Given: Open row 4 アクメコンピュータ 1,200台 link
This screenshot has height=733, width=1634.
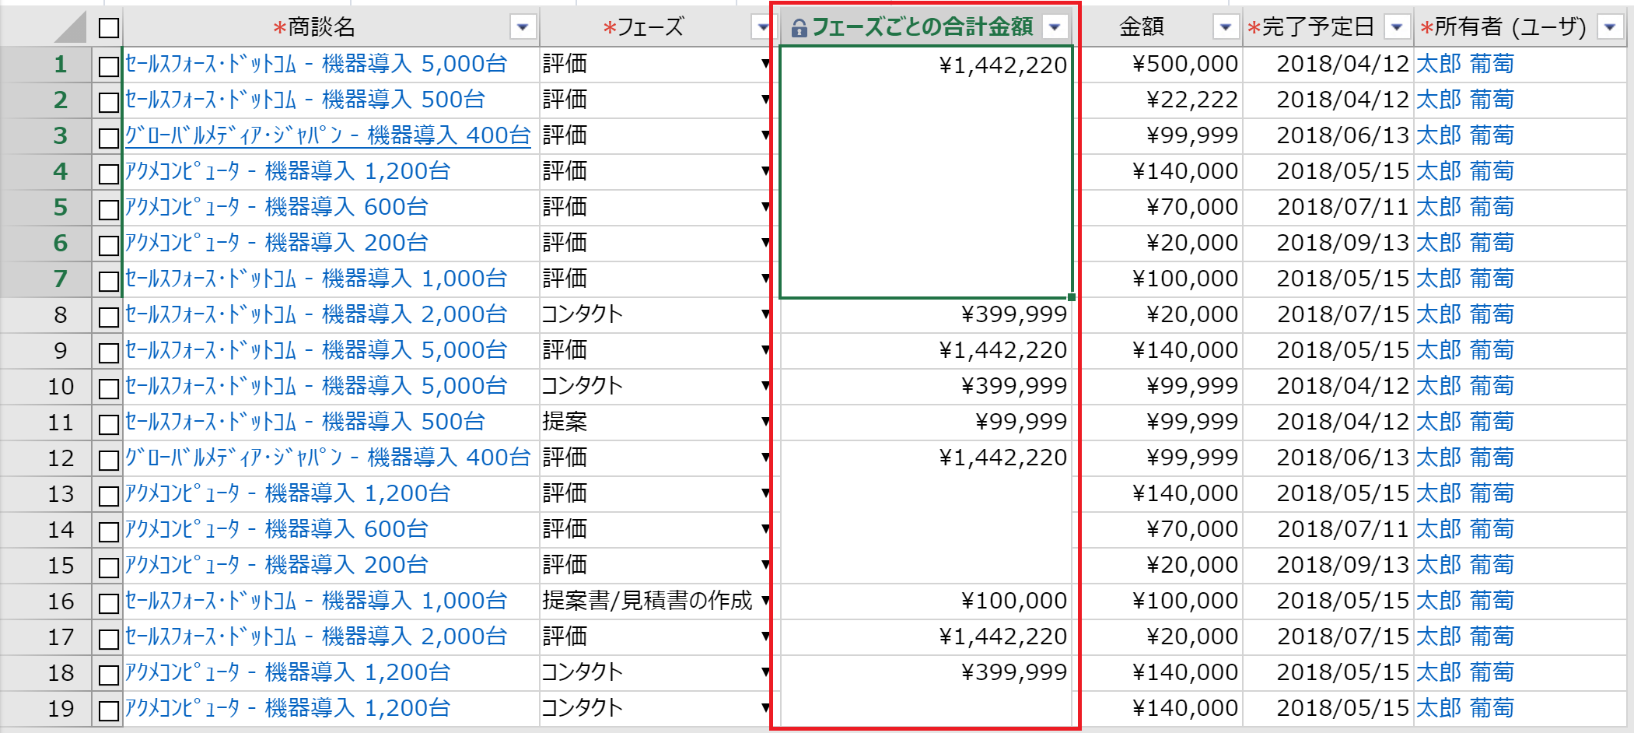Looking at the screenshot, I should [288, 171].
